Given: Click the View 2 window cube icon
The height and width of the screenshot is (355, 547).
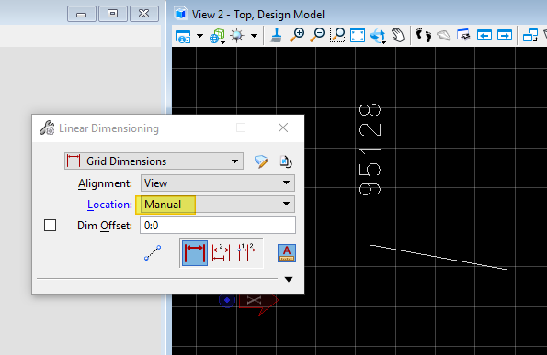Looking at the screenshot, I should click(x=181, y=14).
